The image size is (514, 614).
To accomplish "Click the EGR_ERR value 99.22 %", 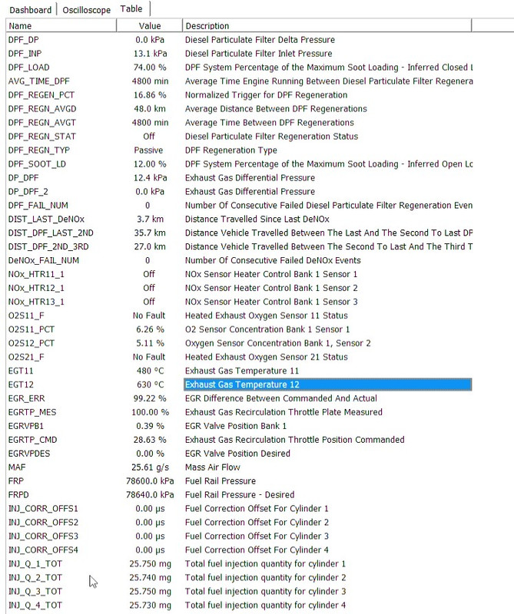I will click(x=150, y=398).
